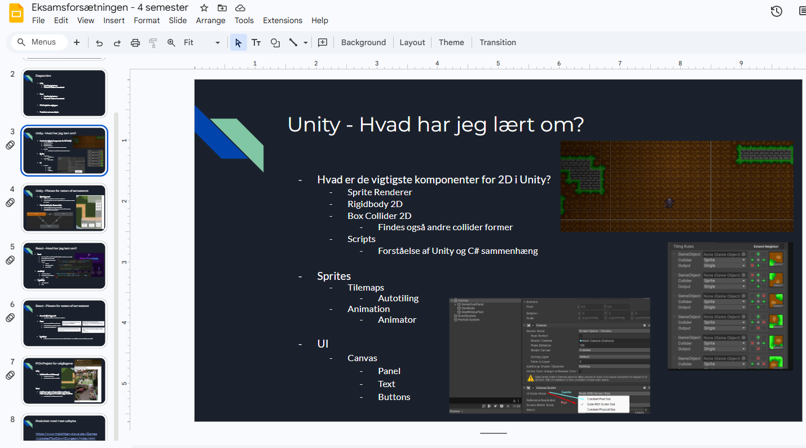This screenshot has height=448, width=806.
Task: Select slide 5 thumbnail about React
Action: tap(64, 266)
